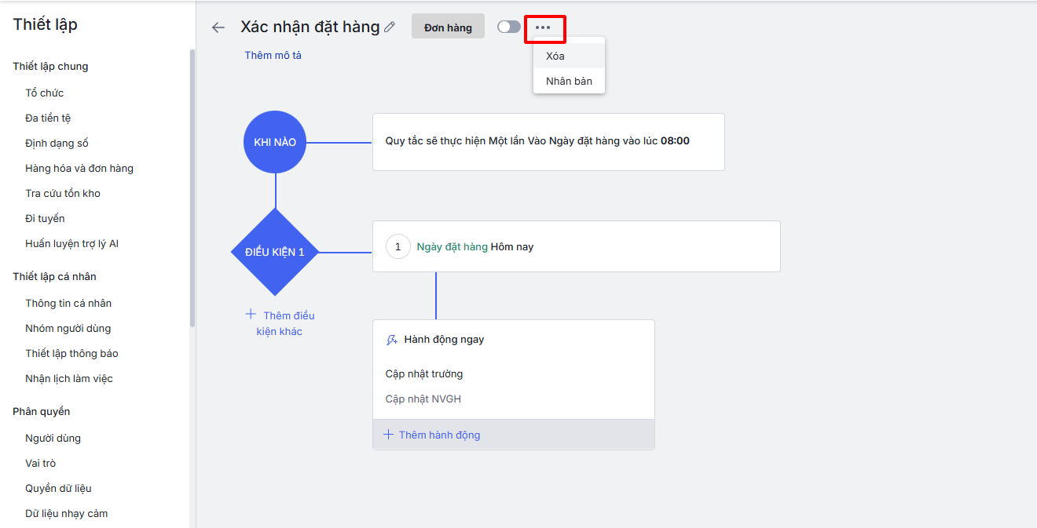The image size is (1037, 528).
Task: Click the ĐIỀU KIỆN 1 diamond node
Action: pos(275,252)
